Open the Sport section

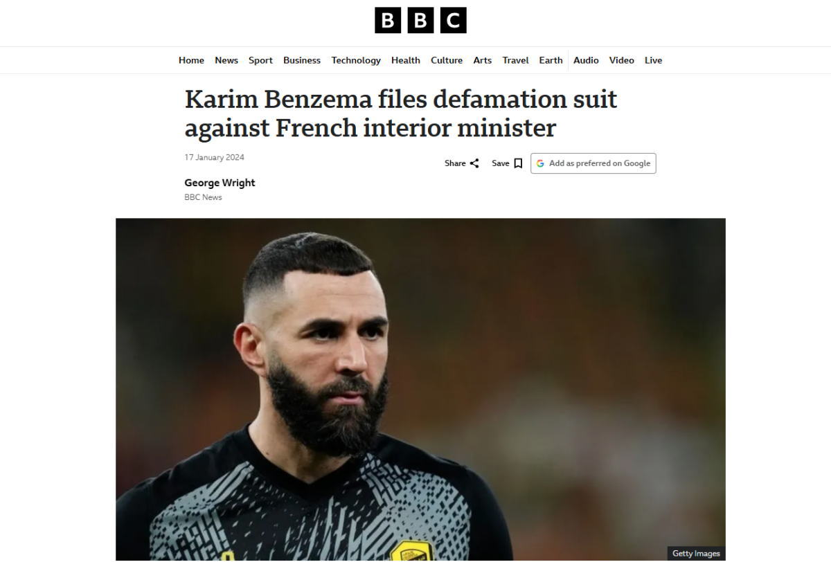pyautogui.click(x=260, y=60)
